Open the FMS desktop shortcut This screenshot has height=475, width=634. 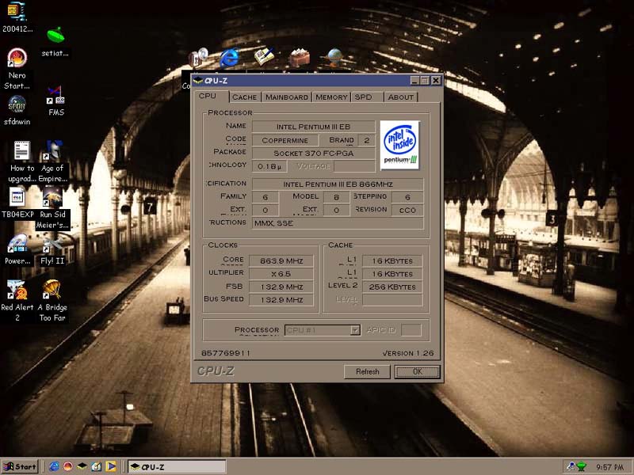tap(55, 96)
